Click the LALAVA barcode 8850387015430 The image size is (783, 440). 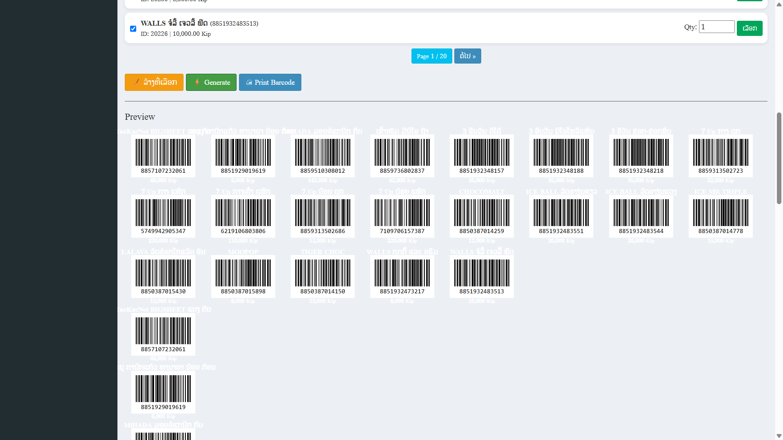(163, 277)
